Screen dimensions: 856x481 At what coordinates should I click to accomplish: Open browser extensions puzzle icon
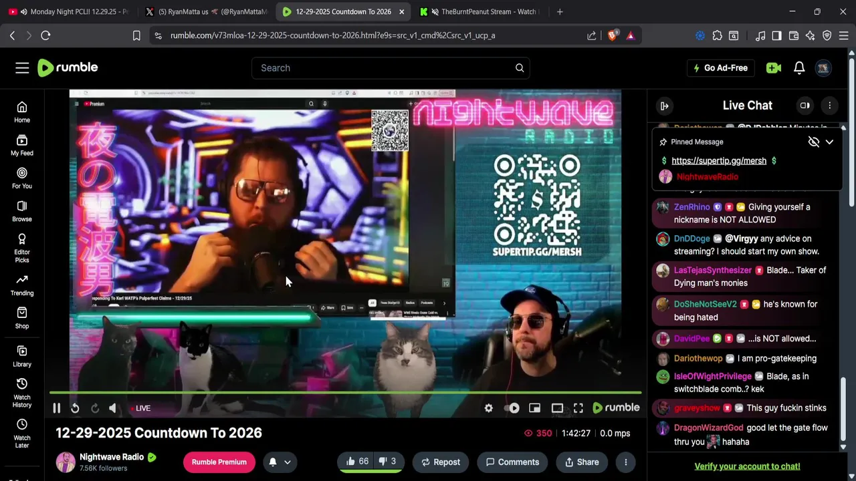(x=717, y=36)
